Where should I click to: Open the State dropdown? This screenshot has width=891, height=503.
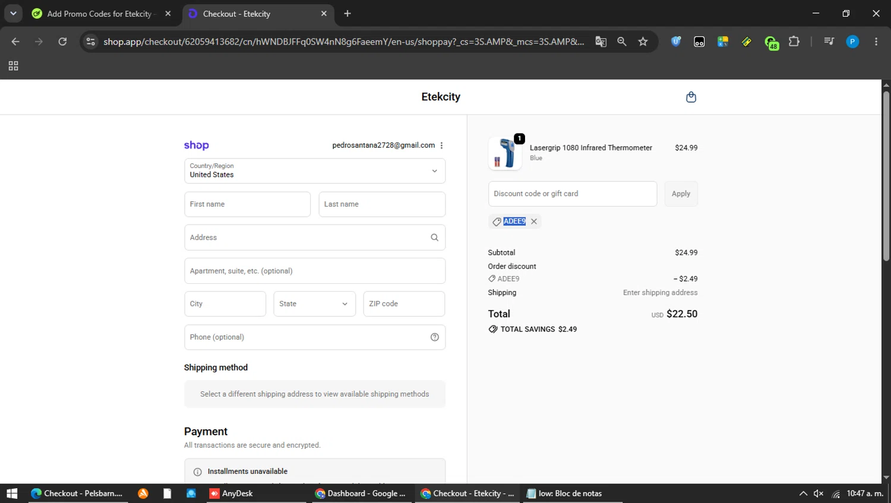pyautogui.click(x=314, y=304)
